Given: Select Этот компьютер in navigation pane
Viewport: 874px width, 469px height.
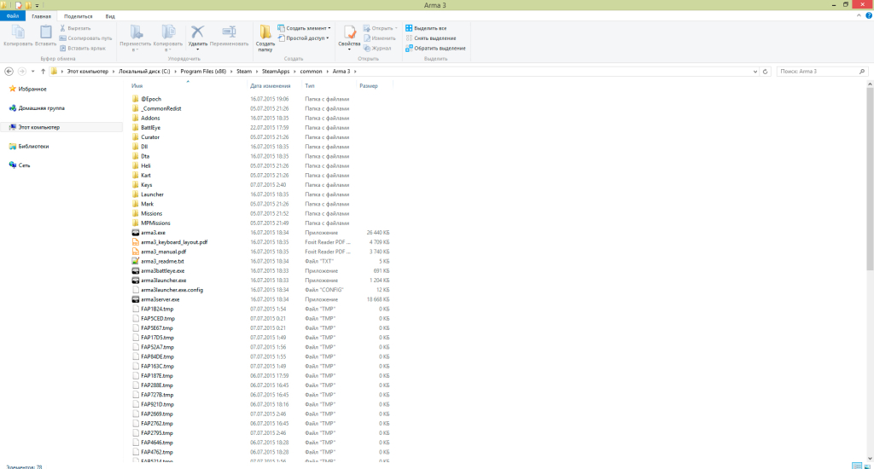Looking at the screenshot, I should point(38,127).
